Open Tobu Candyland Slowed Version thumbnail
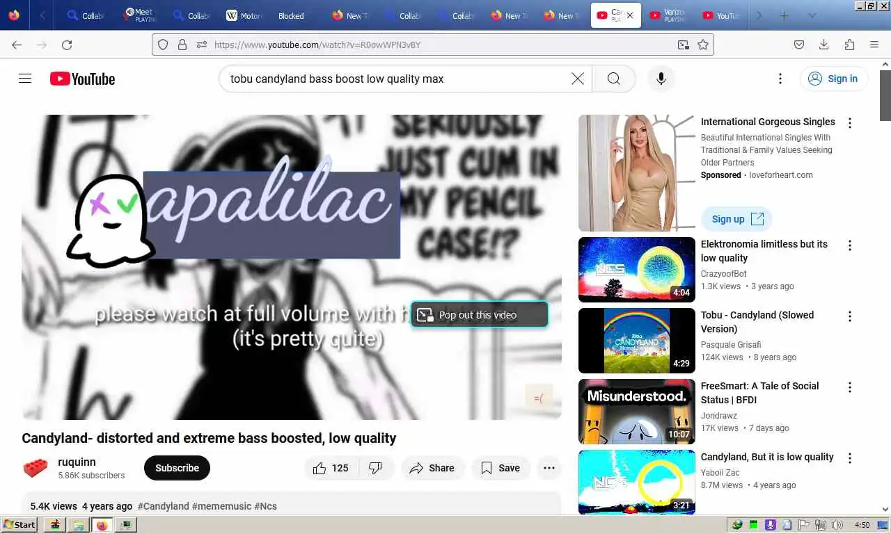The height and width of the screenshot is (534, 891). pyautogui.click(x=637, y=341)
